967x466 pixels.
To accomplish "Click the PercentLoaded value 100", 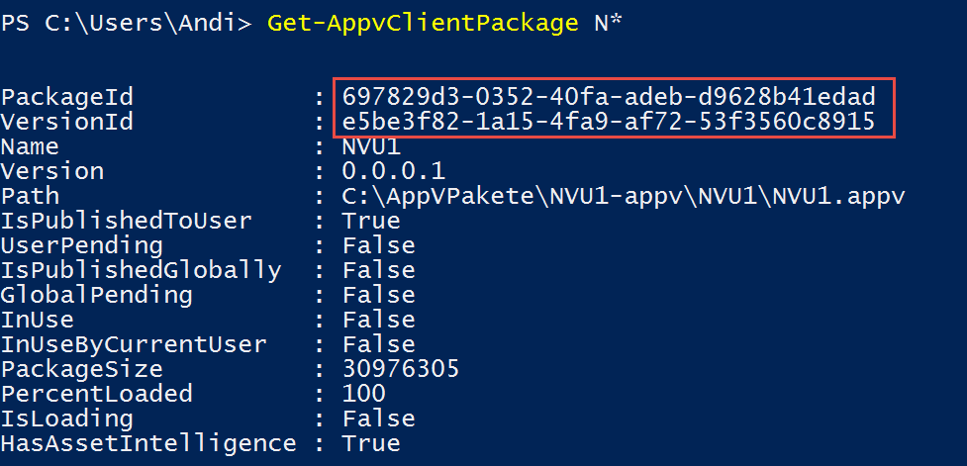I will click(364, 393).
